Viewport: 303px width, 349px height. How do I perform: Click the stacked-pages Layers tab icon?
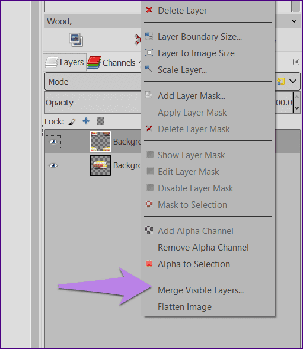(x=52, y=63)
